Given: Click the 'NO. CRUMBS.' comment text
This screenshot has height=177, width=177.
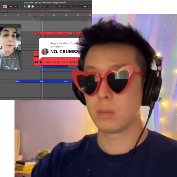Looking at the screenshot, I should tap(65, 52).
